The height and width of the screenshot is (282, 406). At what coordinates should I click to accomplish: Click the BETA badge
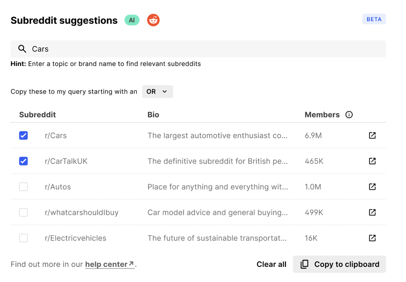click(373, 19)
